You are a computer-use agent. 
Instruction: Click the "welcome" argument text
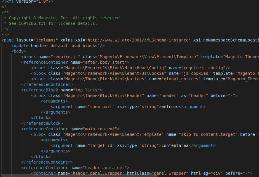pos(170,107)
